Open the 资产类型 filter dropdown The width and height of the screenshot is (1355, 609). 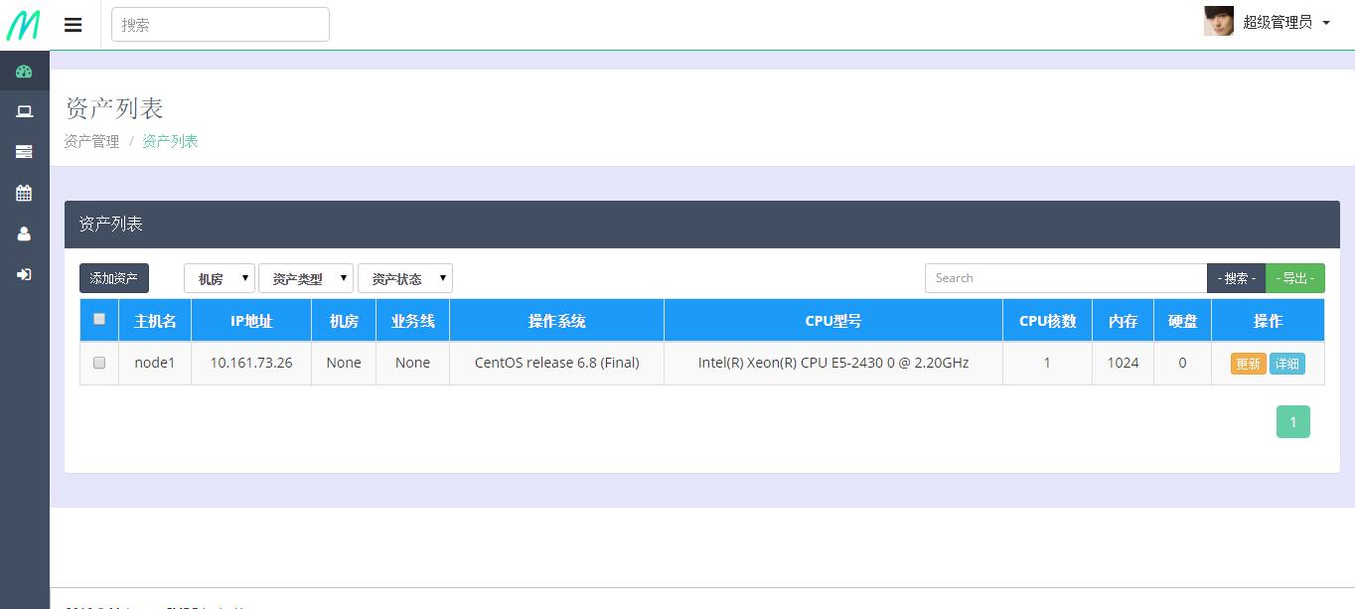[x=306, y=278]
